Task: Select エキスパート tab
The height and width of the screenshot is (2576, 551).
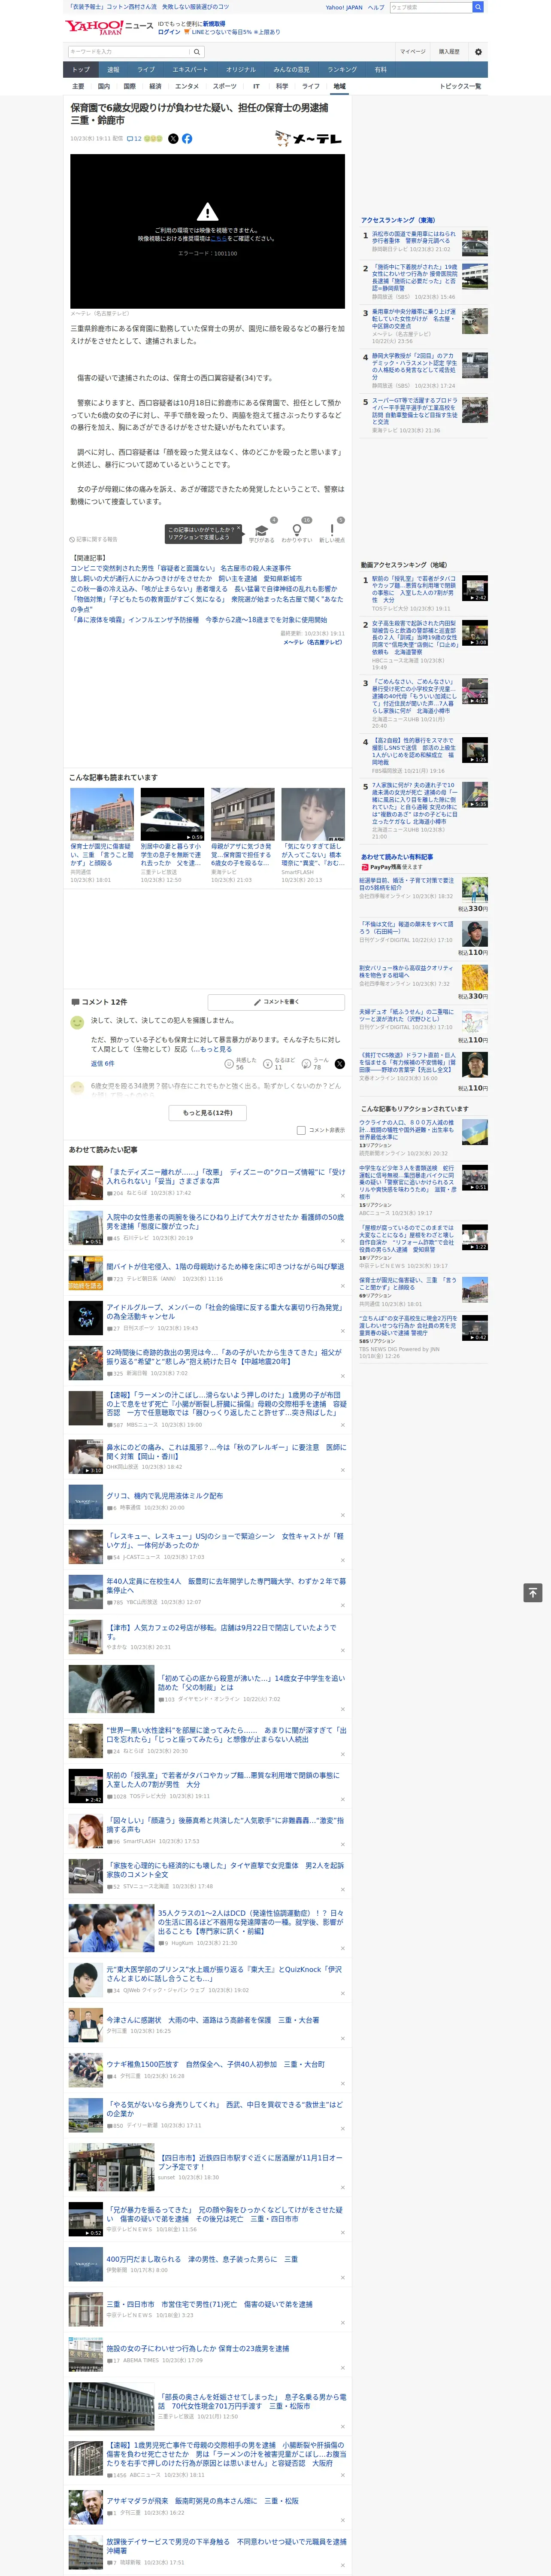Action: point(190,70)
